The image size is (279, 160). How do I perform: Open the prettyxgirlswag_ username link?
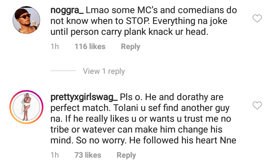[x=84, y=97]
